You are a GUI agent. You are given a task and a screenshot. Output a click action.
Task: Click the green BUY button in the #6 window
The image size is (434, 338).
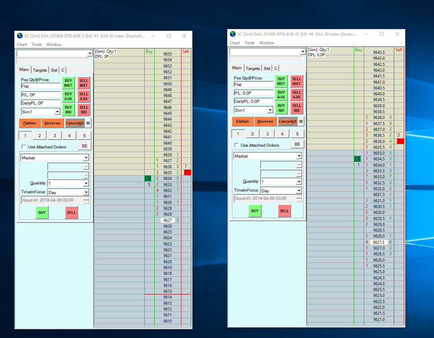(x=255, y=211)
